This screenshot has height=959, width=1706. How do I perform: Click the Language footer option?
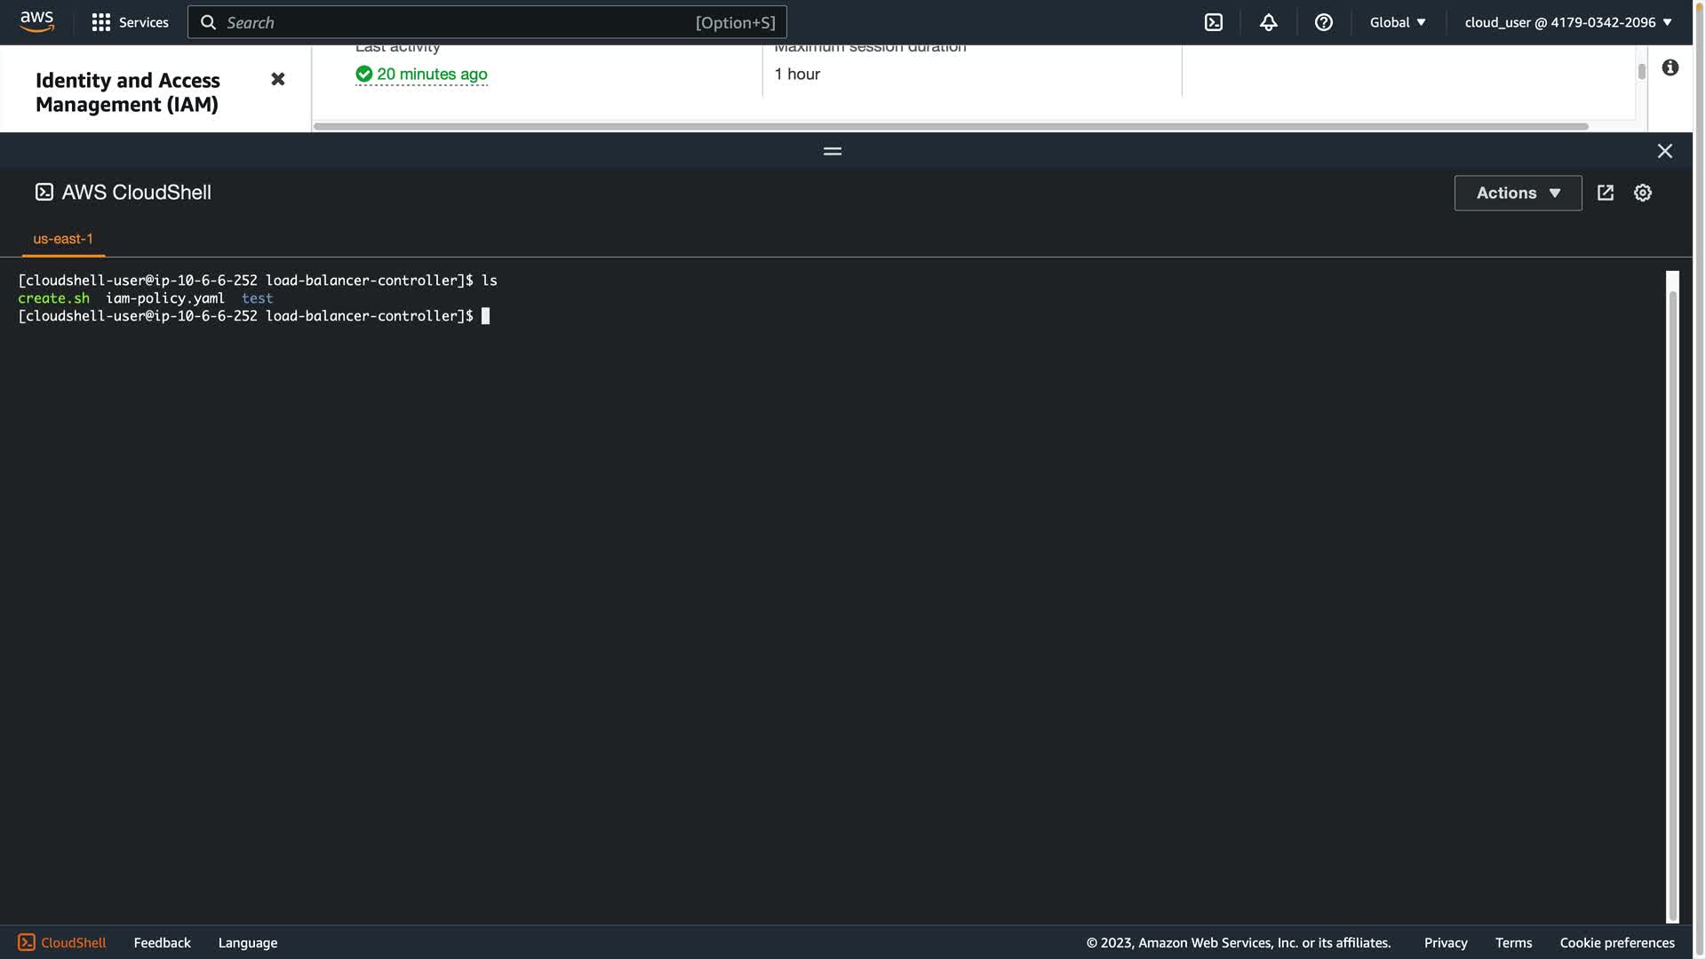tap(247, 942)
